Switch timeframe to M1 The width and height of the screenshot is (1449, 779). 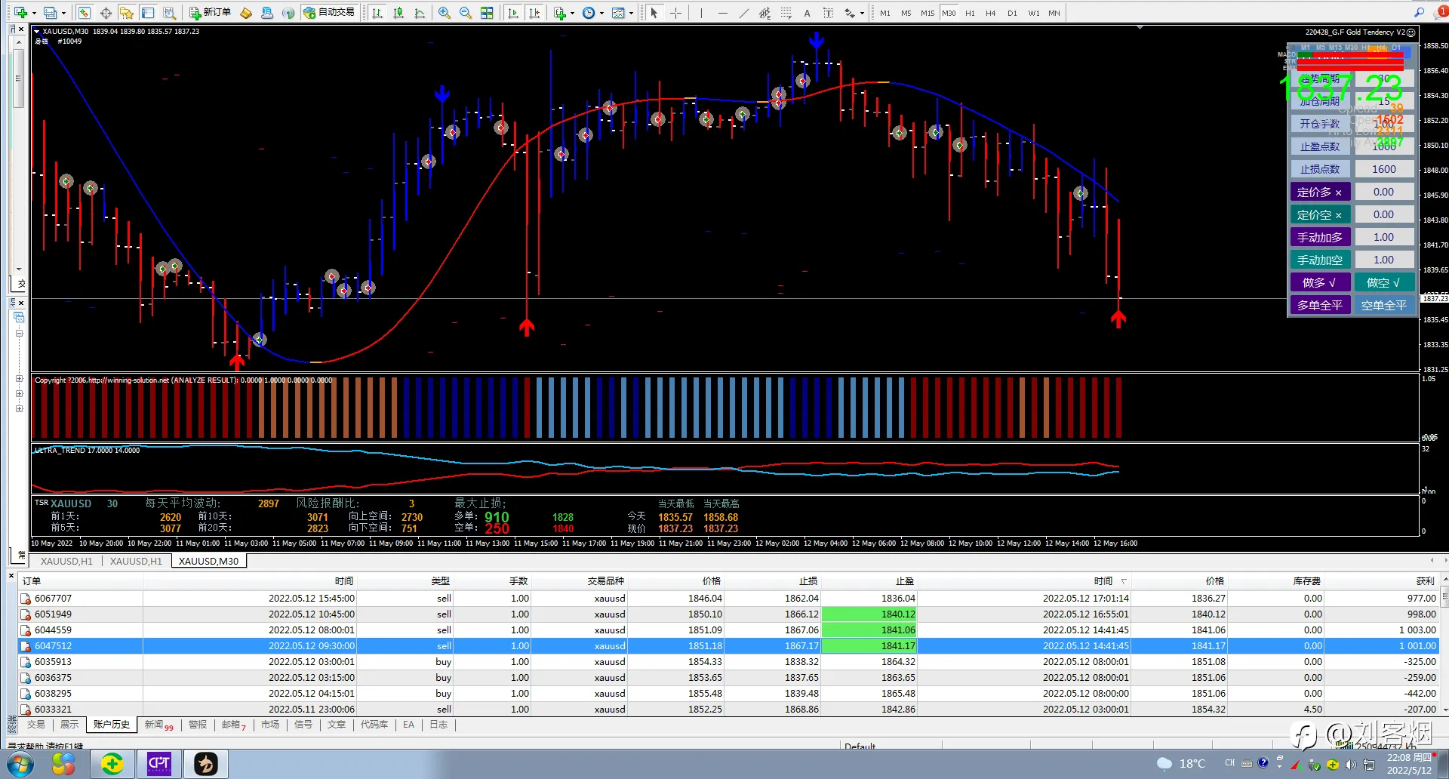884,13
